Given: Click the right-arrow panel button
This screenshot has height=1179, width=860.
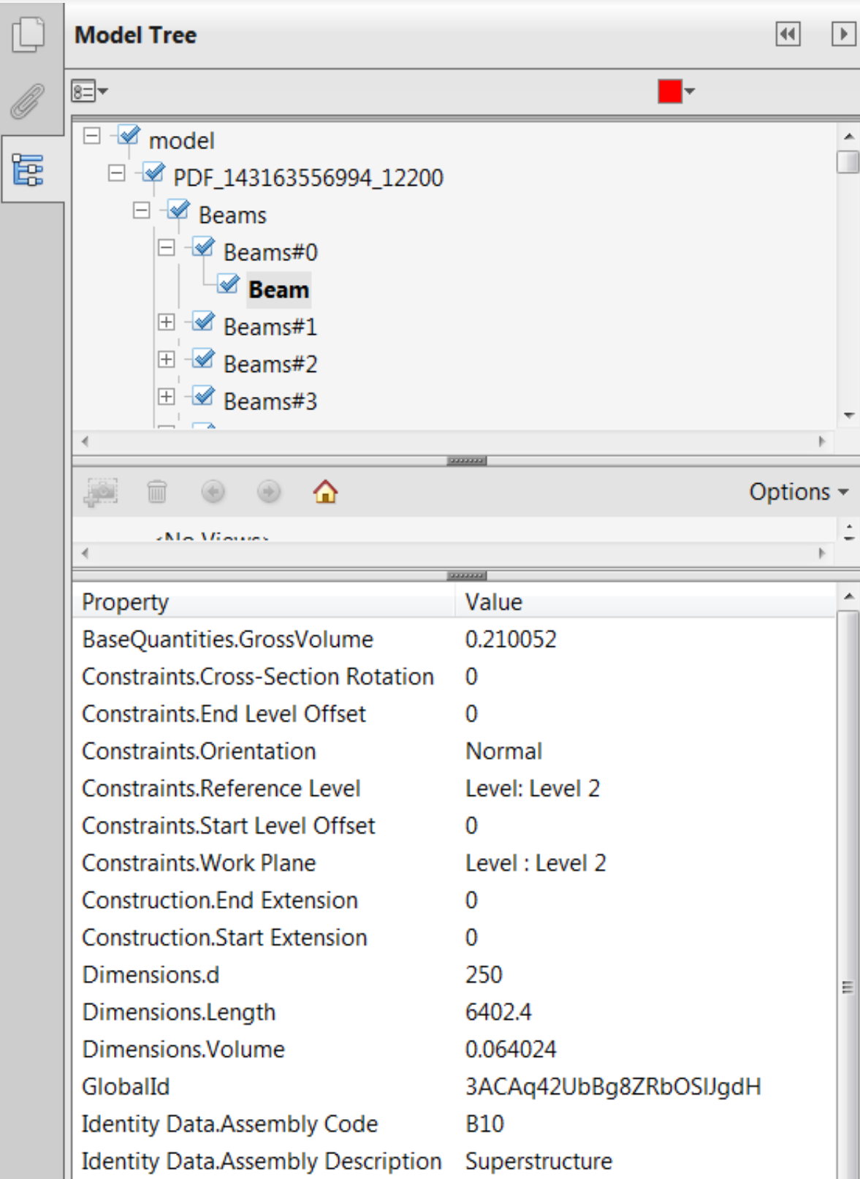Looking at the screenshot, I should (843, 34).
